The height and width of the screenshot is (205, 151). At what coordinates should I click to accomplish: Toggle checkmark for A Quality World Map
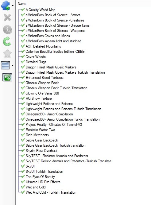click(23, 10)
